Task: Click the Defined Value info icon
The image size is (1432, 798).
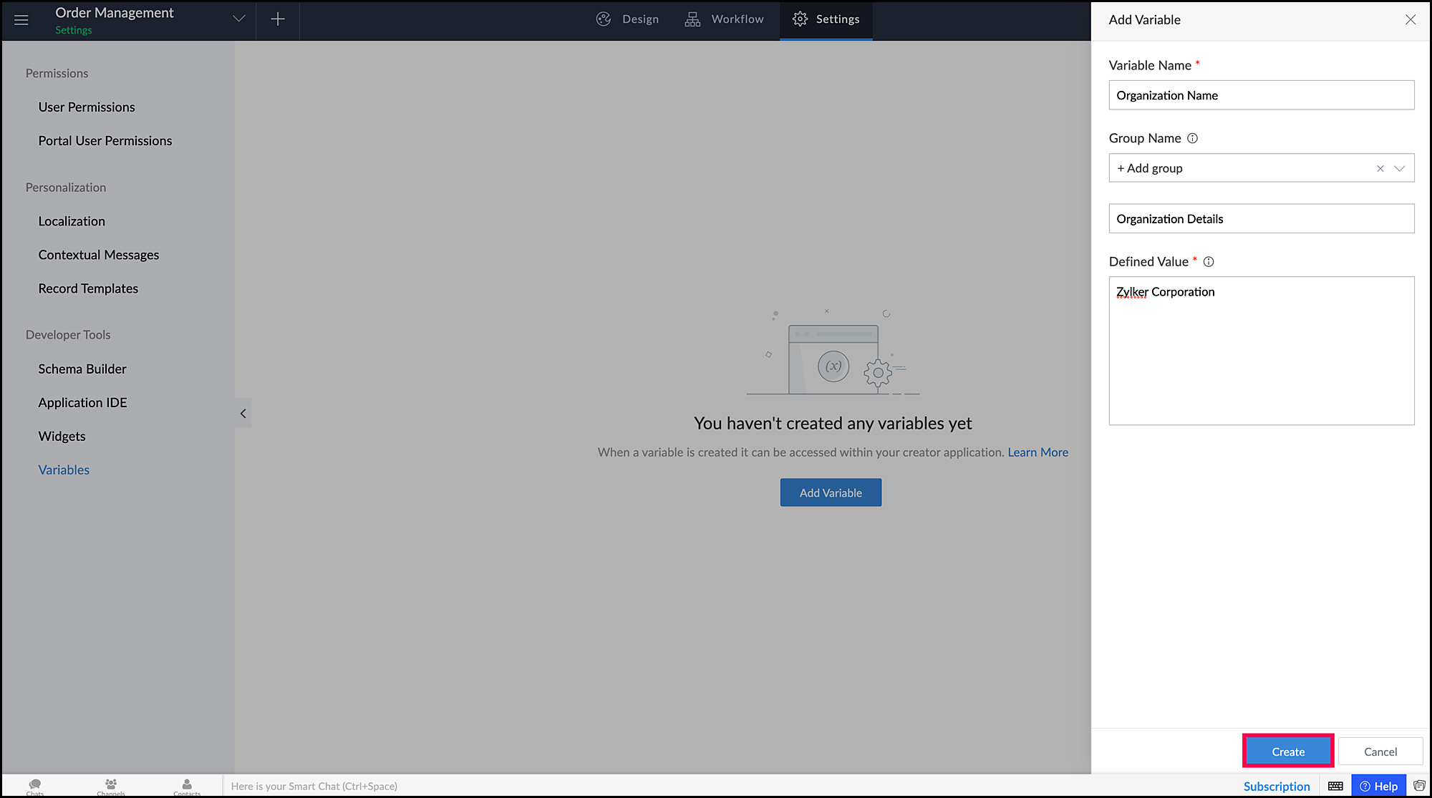Action: click(1209, 262)
